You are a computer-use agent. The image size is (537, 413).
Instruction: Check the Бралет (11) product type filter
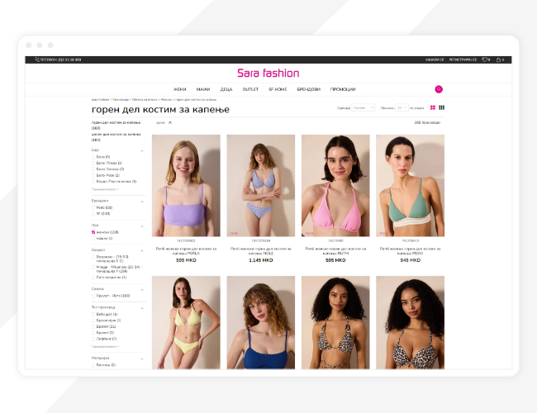93,326
